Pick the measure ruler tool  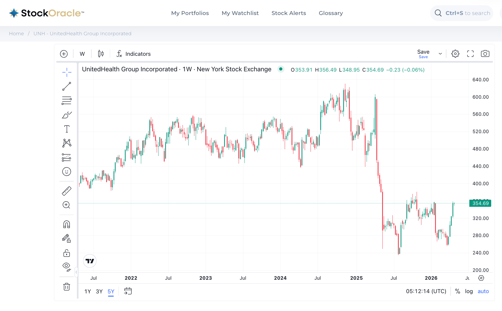[x=66, y=191]
